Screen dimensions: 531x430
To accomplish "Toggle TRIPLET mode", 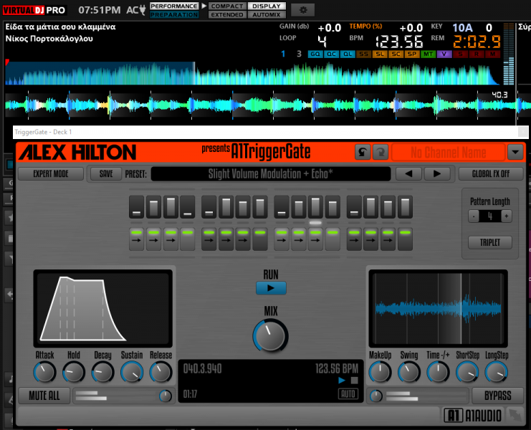I will click(490, 242).
